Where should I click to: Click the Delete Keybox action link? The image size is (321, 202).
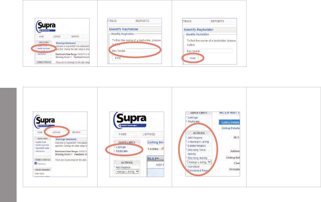click(197, 146)
